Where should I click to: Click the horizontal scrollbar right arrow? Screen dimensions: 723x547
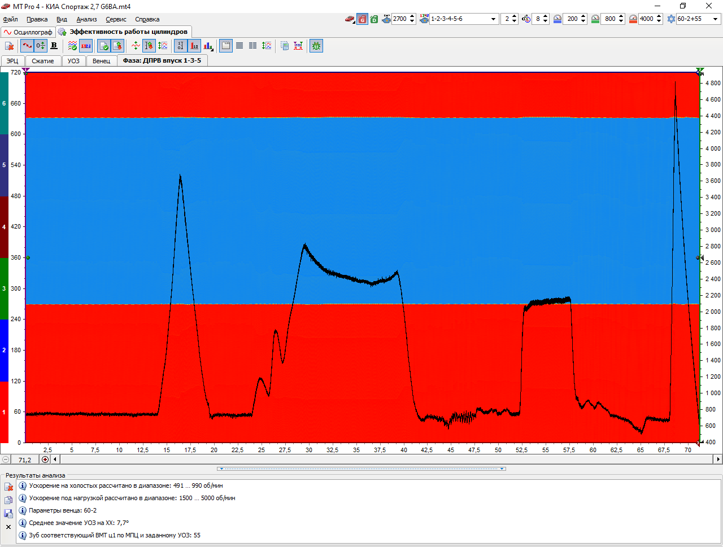click(718, 460)
